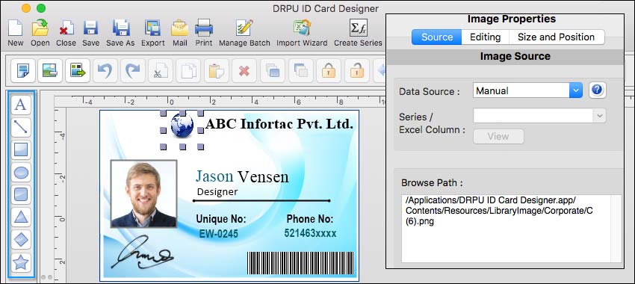The height and width of the screenshot is (284, 635).
Task: Select the Star shape tool
Action: pos(21,263)
